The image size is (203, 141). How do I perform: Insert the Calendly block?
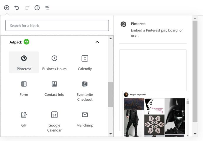click(x=85, y=63)
